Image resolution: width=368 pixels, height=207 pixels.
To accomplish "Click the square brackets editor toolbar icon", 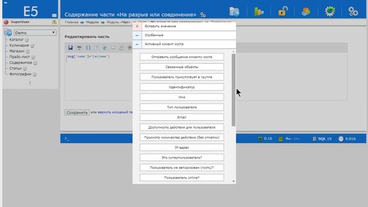I will (88, 48).
